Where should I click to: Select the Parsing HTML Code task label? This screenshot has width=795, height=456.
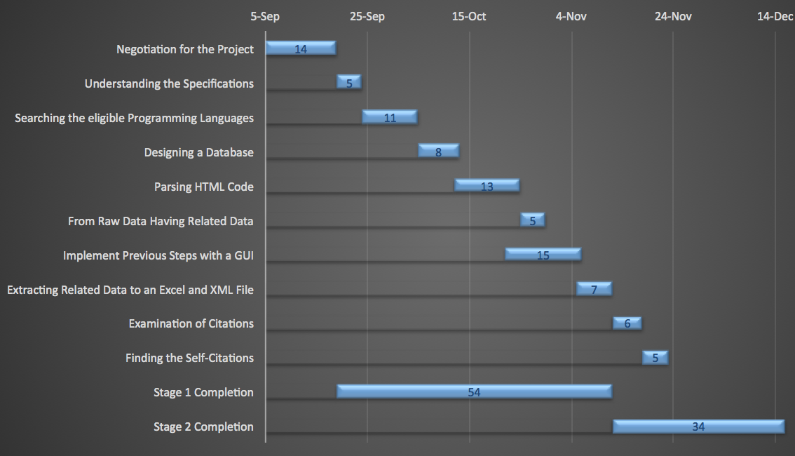click(x=204, y=187)
